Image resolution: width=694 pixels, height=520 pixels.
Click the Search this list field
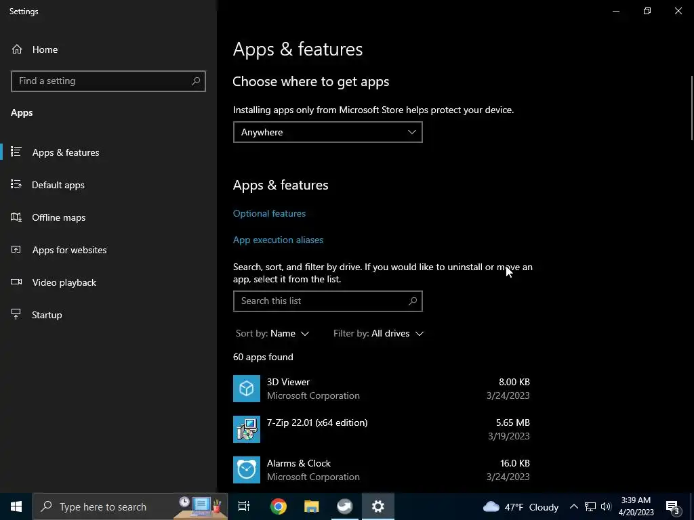(327, 301)
